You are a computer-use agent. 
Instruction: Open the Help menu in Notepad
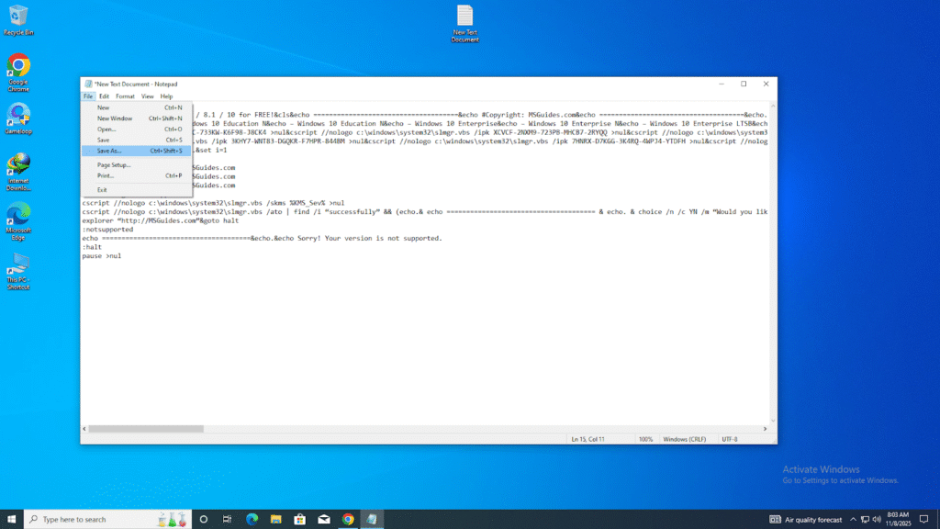(x=166, y=96)
